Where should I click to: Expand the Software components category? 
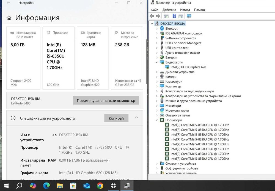[x=157, y=38]
